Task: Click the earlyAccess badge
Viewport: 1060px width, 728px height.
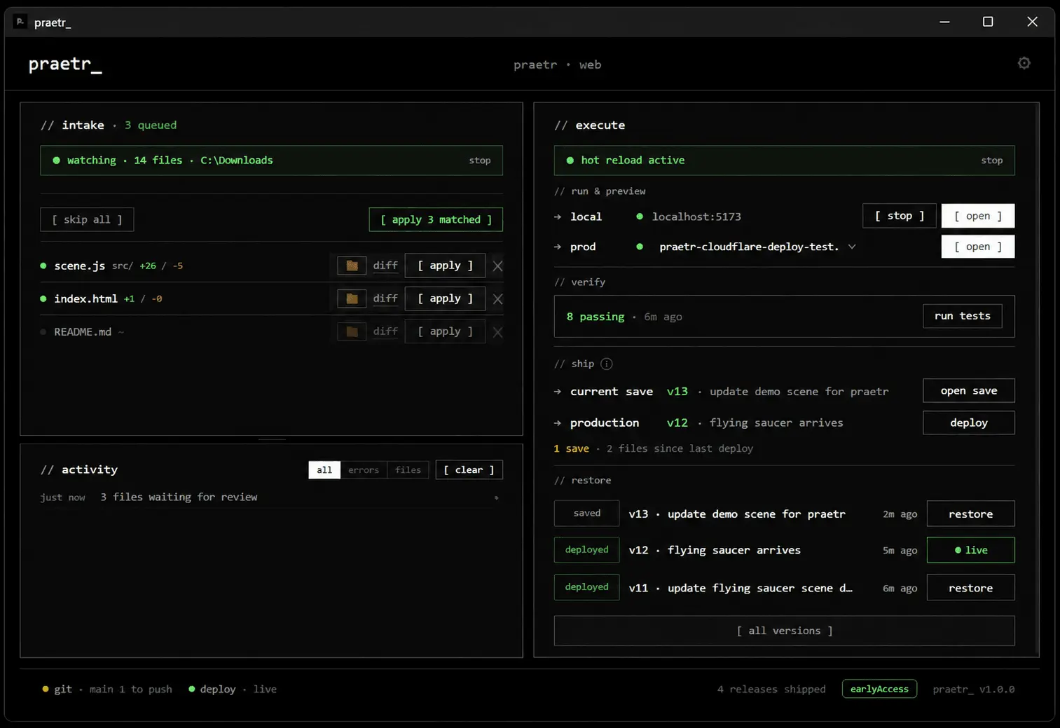Action: [879, 689]
